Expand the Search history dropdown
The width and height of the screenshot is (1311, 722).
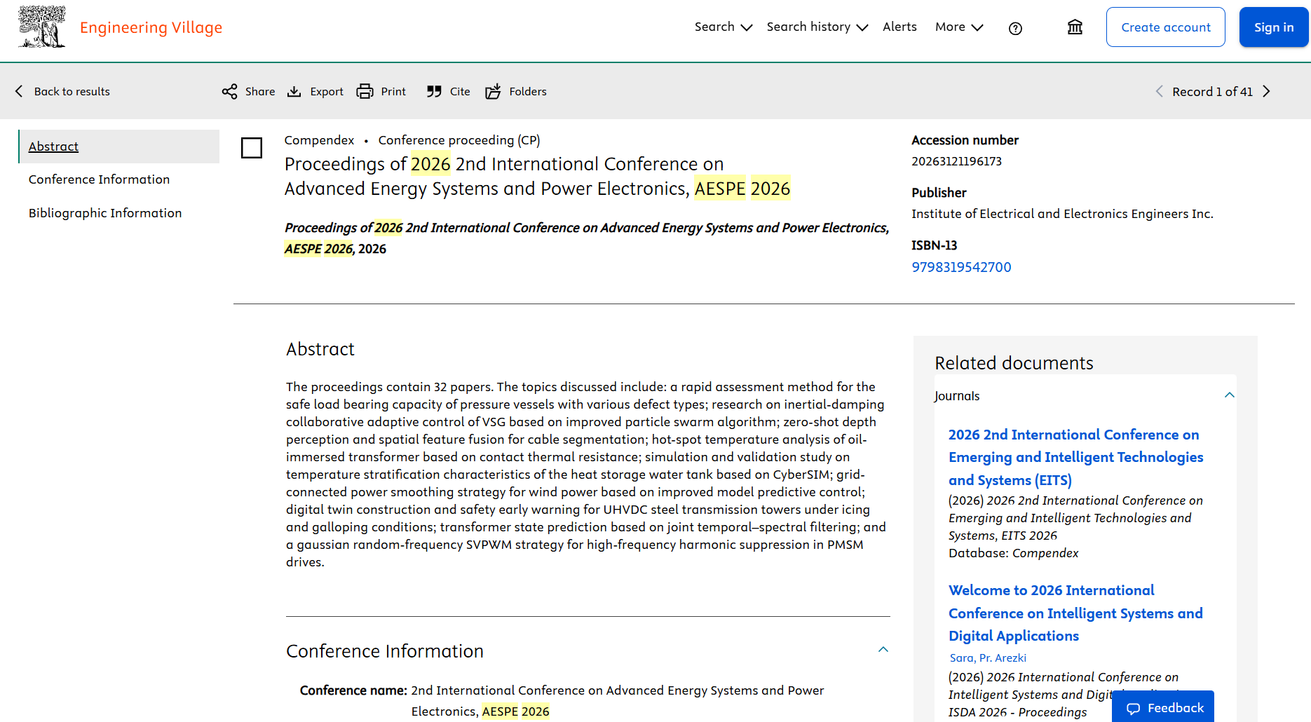coord(817,27)
